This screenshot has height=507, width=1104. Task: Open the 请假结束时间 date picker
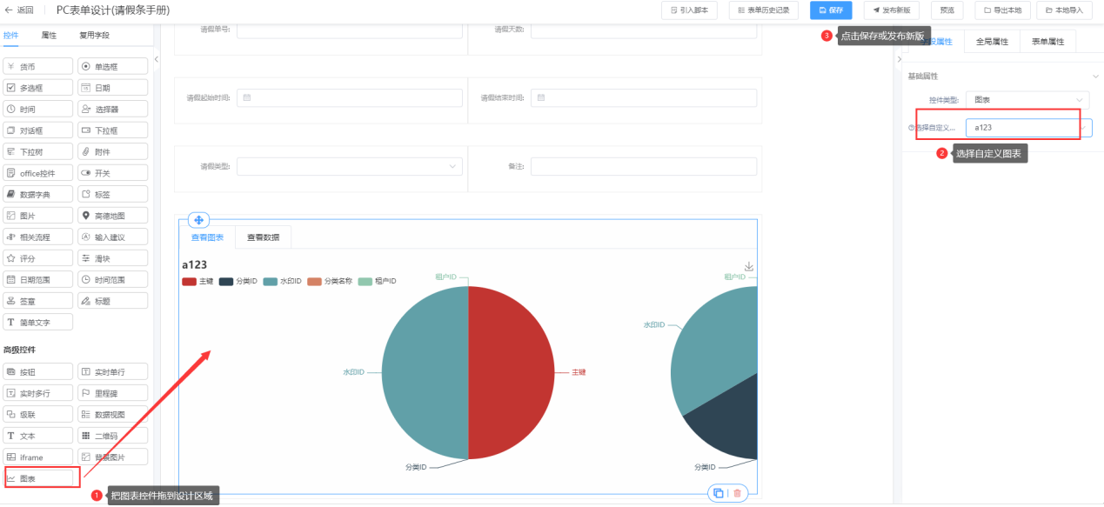pos(643,97)
